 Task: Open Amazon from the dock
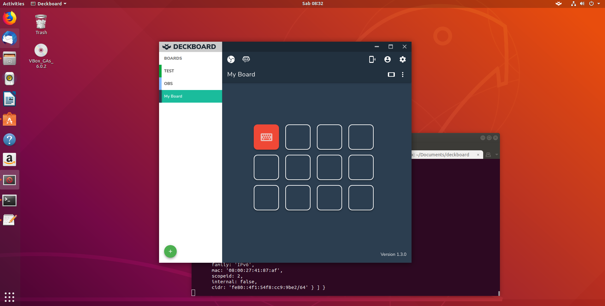(x=10, y=159)
